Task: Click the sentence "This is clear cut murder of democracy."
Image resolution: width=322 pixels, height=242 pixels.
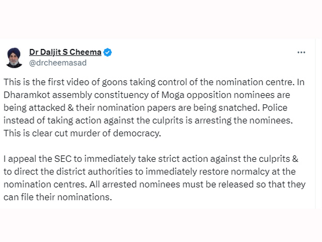Action: (82, 133)
